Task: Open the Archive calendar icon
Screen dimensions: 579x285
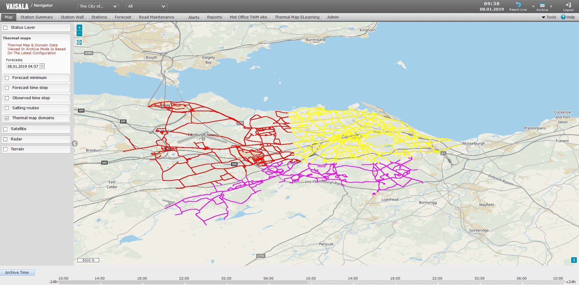Action: coord(542,5)
